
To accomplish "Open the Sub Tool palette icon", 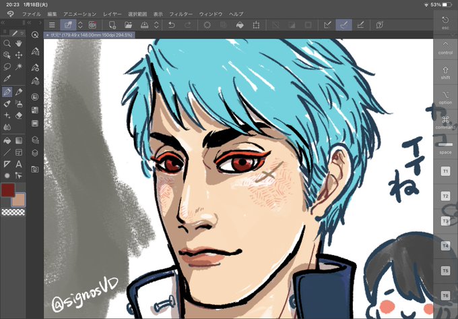I will click(x=35, y=52).
